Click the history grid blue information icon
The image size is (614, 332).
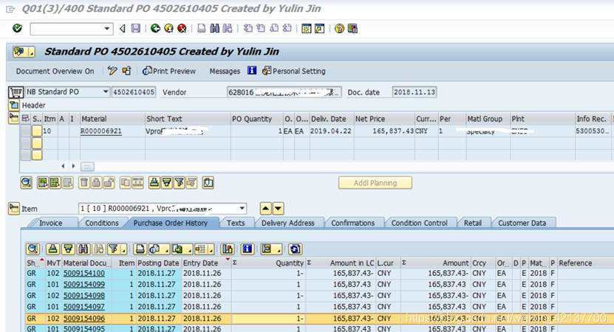click(247, 249)
